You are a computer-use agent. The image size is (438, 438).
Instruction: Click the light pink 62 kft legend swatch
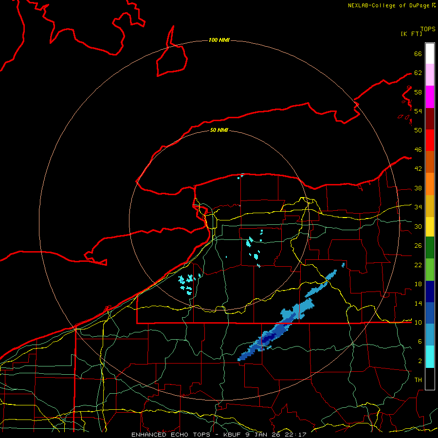pos(430,74)
